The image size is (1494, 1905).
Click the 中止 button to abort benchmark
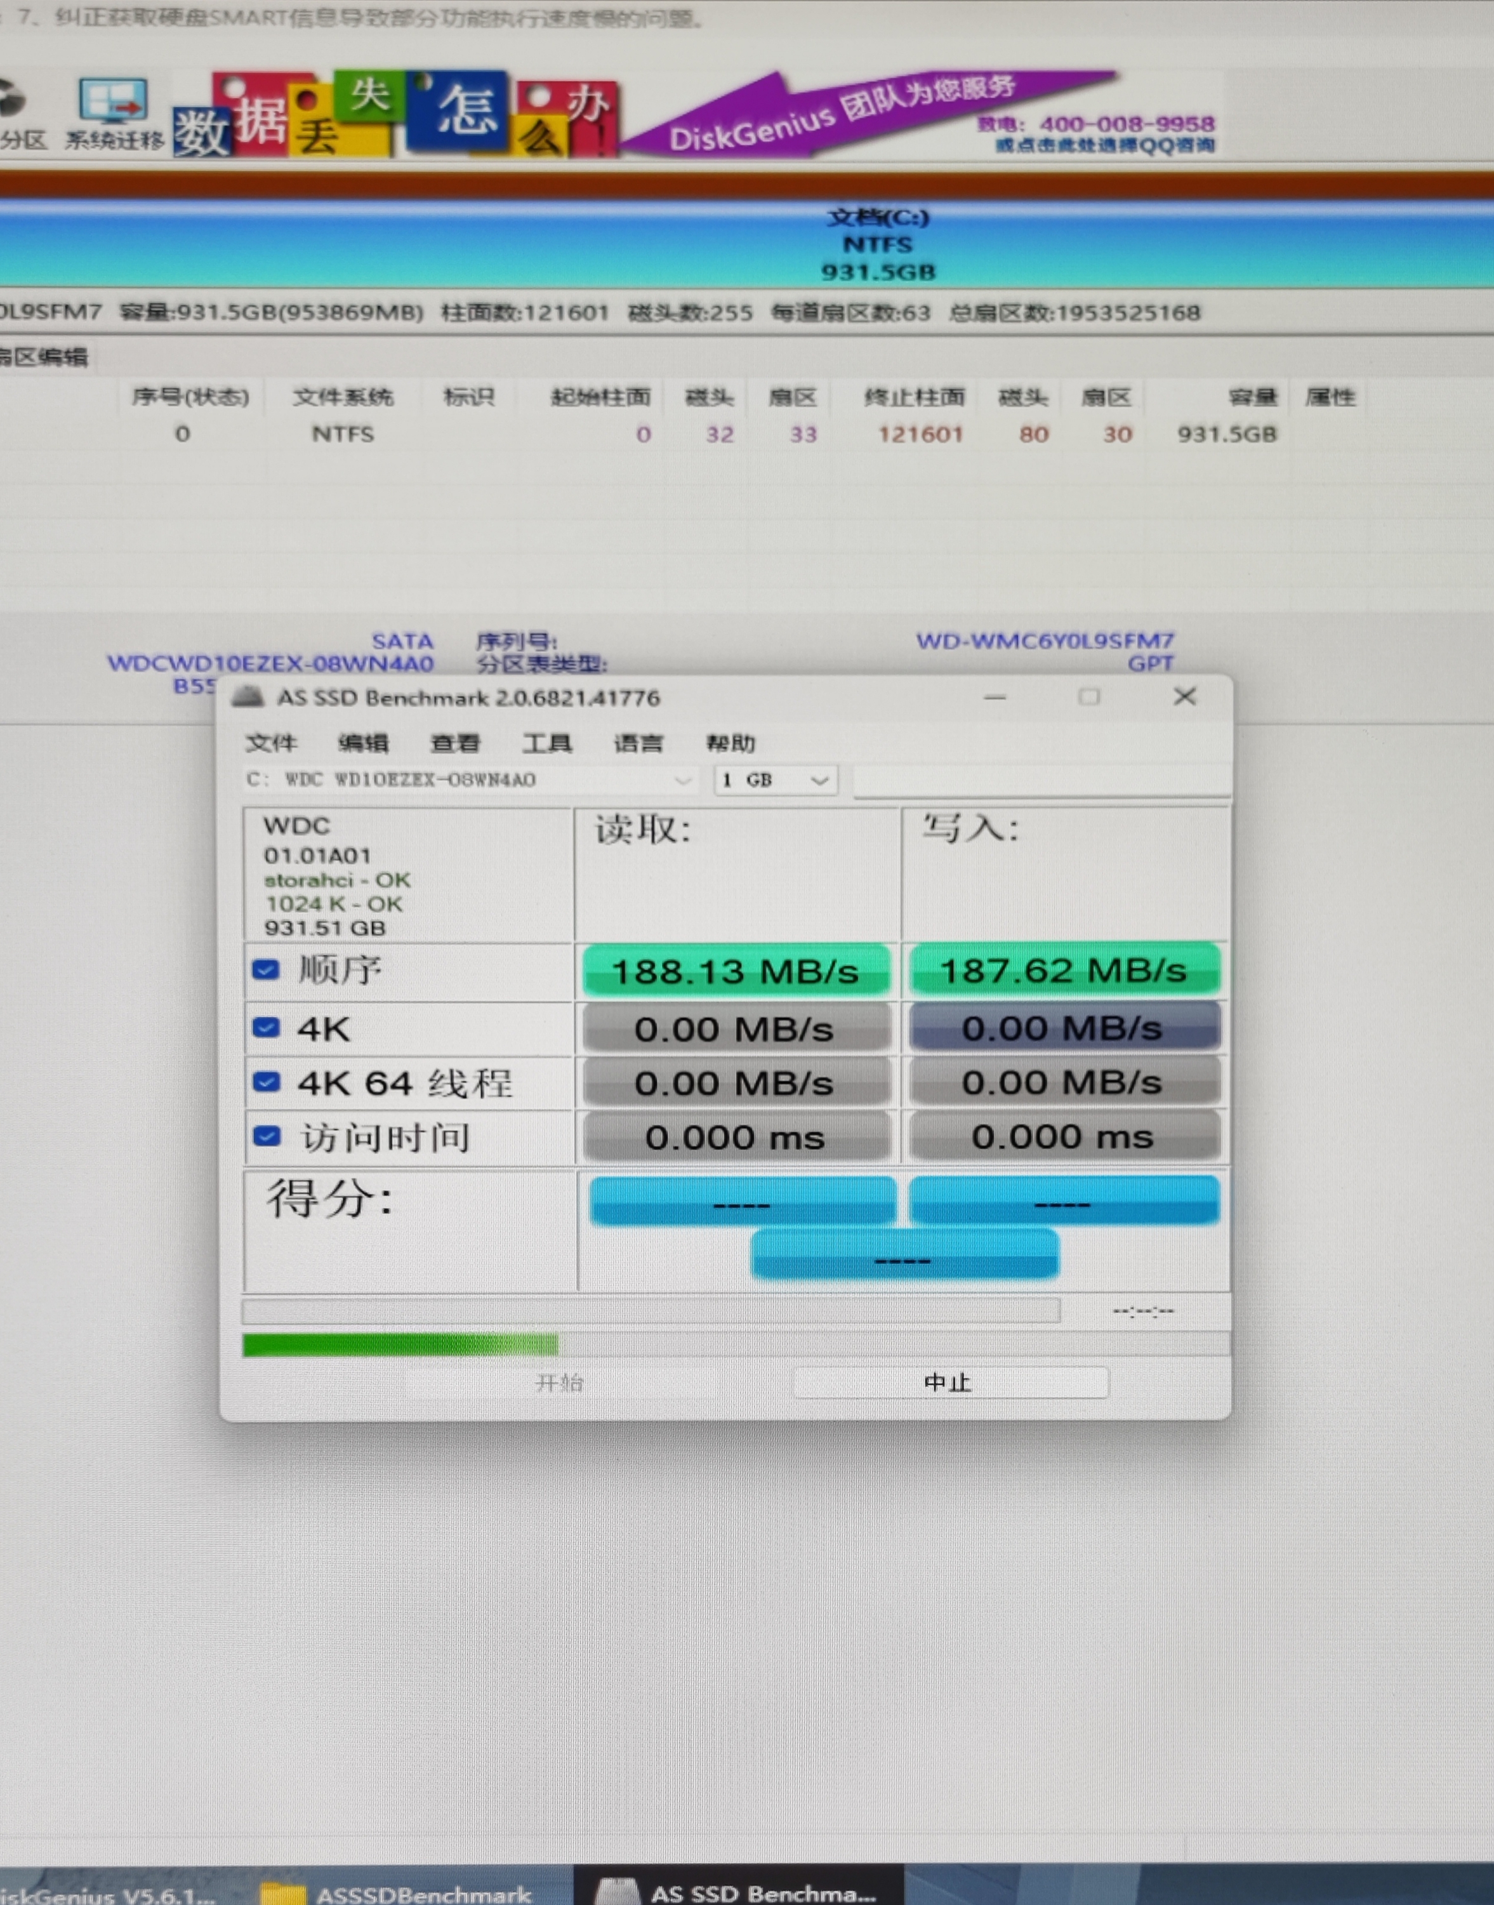(x=951, y=1383)
